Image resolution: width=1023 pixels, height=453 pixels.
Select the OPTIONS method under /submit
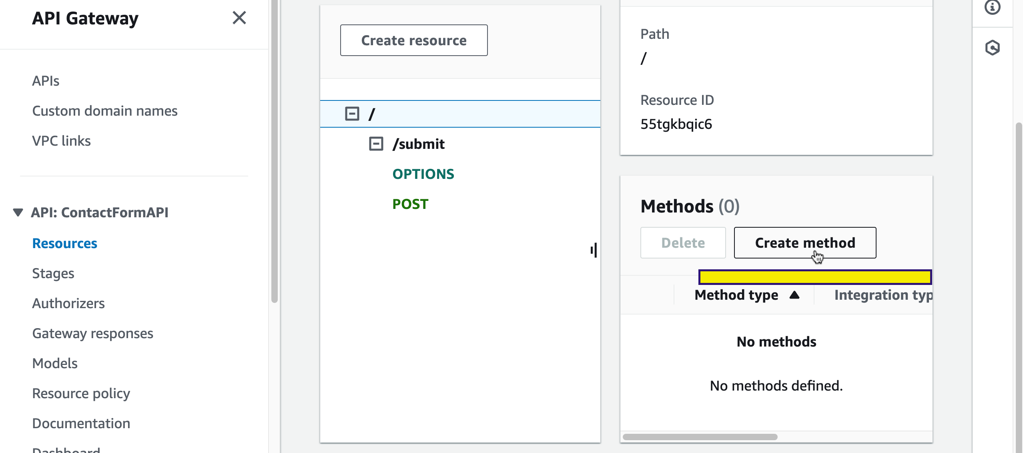[x=423, y=174]
